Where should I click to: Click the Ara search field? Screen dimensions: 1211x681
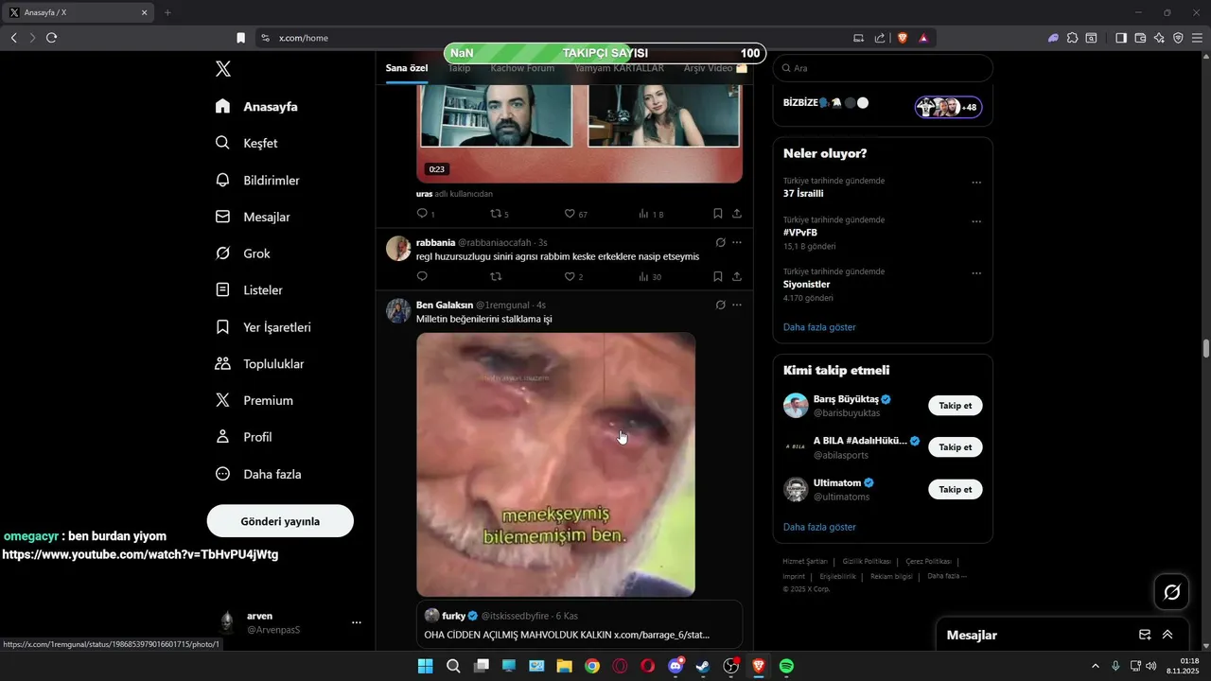point(883,68)
